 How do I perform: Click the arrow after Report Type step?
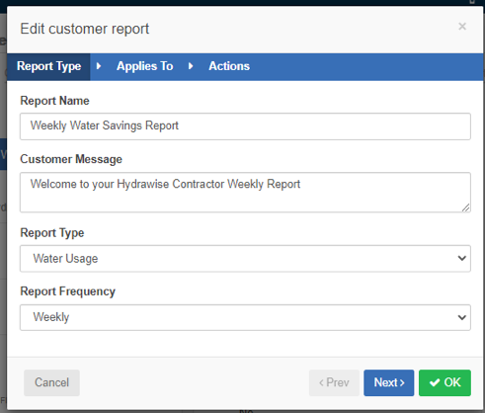coord(98,66)
